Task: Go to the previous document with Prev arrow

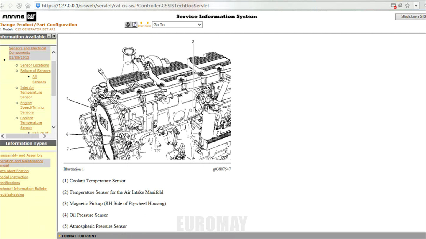Action: coord(141,24)
